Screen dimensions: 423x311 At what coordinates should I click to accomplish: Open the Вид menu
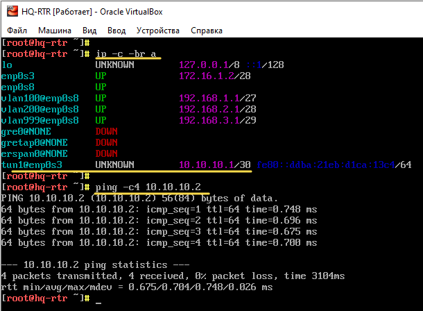tap(89, 31)
